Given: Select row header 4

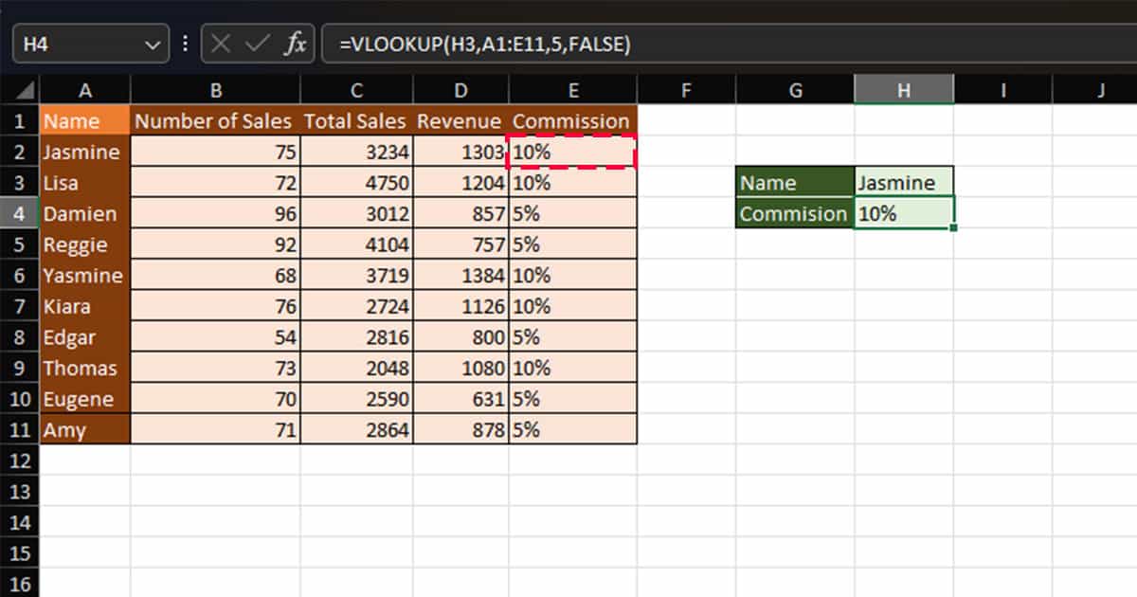Looking at the screenshot, I should tap(19, 213).
